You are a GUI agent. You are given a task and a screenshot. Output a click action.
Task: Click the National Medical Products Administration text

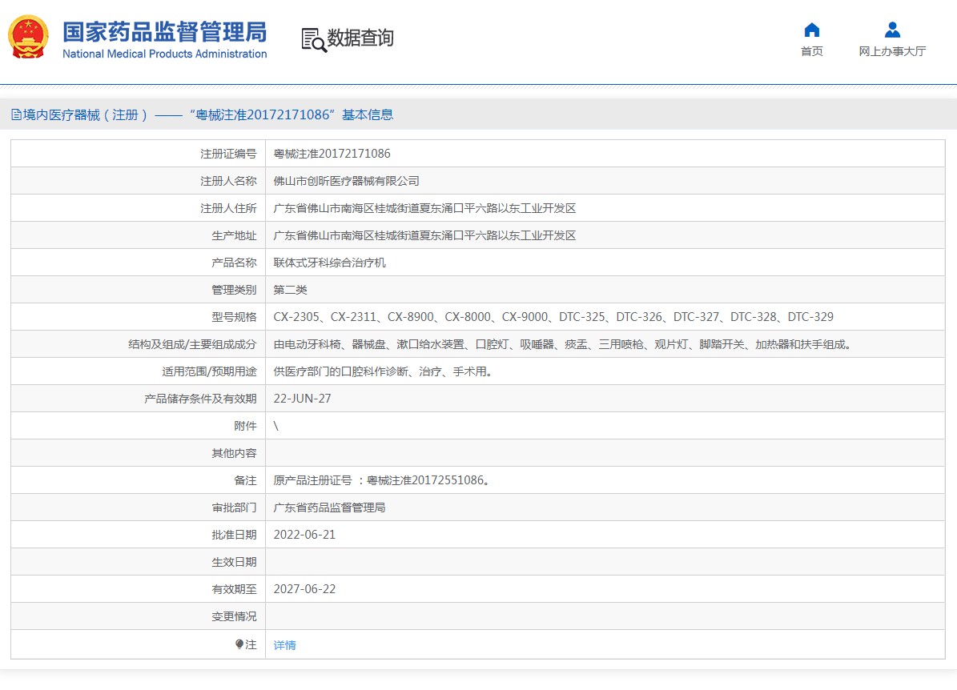tap(164, 54)
